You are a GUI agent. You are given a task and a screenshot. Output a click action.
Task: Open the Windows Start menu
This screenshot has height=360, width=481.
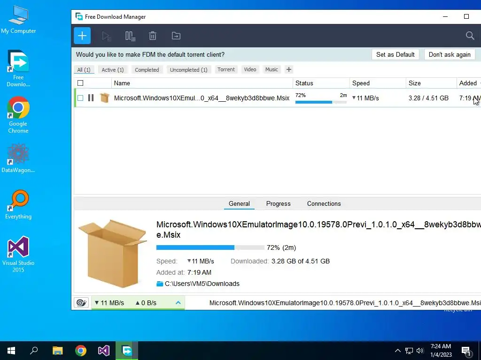11,351
